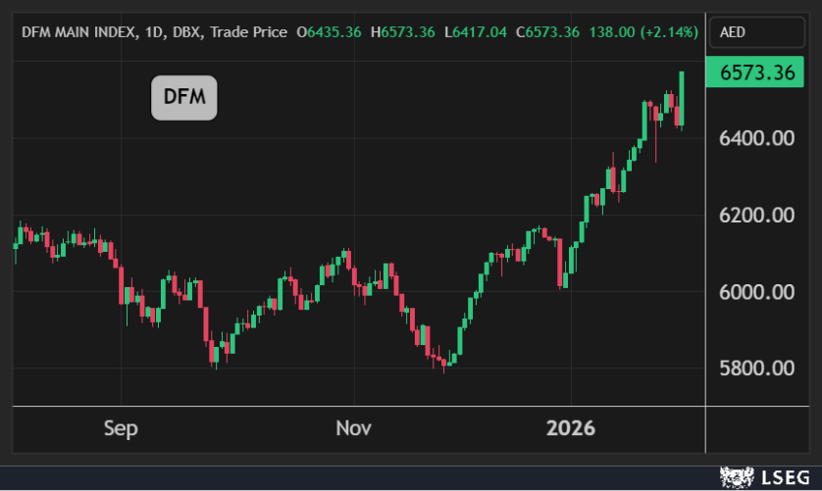Click the green 6573.36 current price tag
Image resolution: width=822 pixels, height=491 pixels.
tap(755, 74)
